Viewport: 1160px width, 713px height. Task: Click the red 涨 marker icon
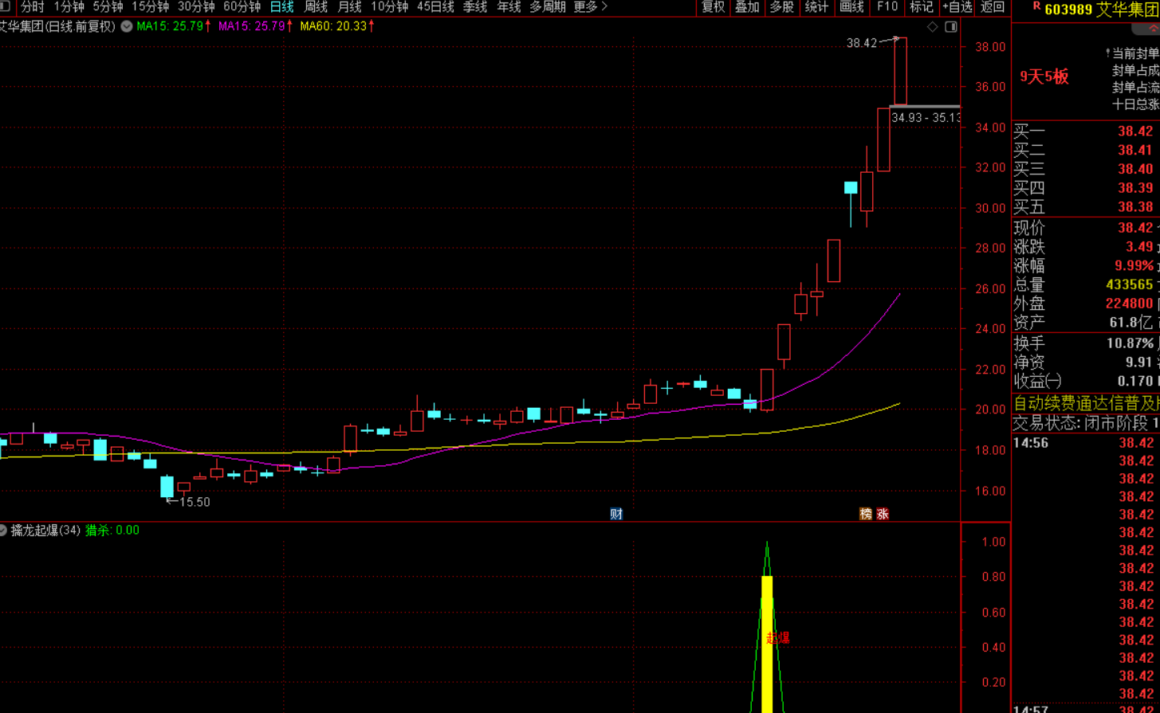tap(883, 515)
